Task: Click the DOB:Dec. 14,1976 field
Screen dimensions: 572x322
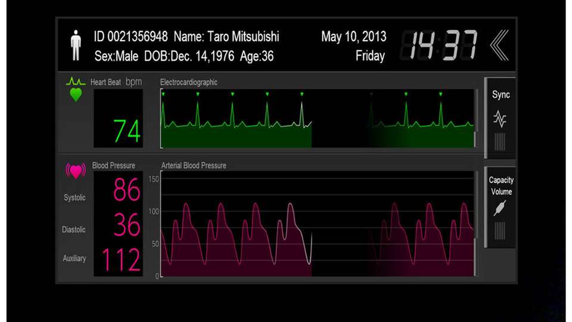Action: click(189, 56)
